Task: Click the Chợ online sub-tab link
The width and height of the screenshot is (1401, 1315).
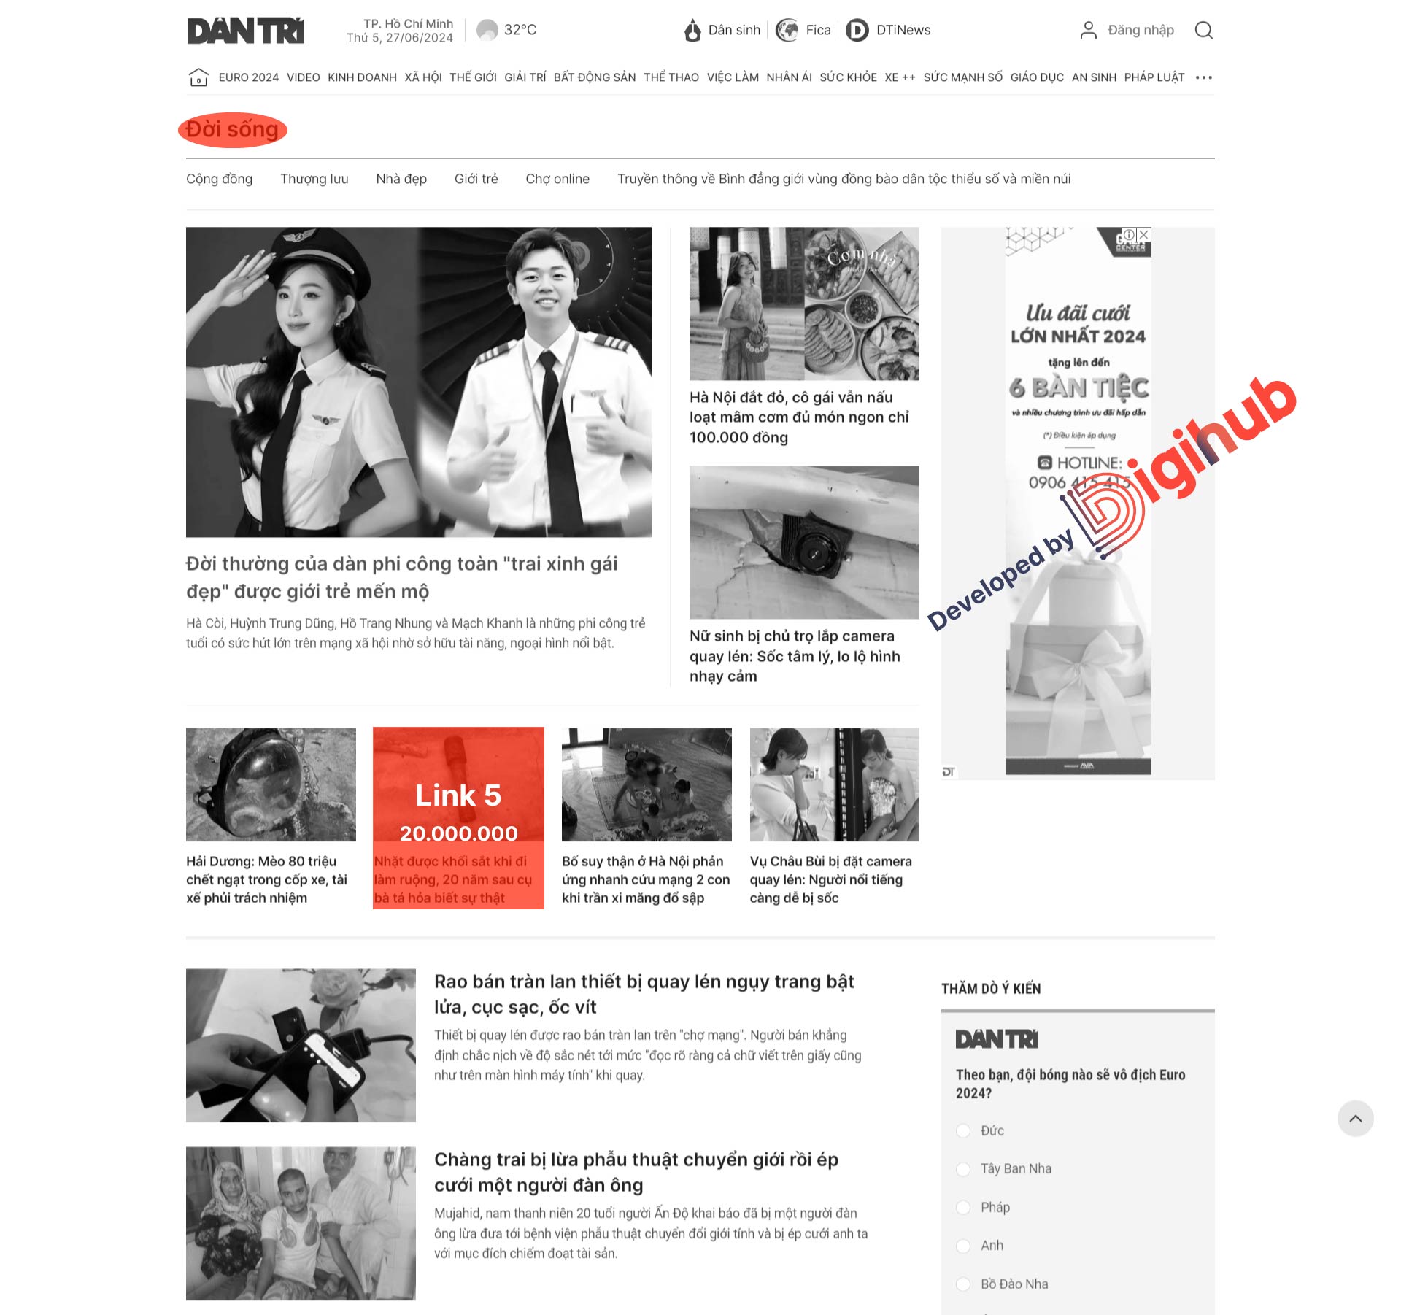Action: pos(554,180)
